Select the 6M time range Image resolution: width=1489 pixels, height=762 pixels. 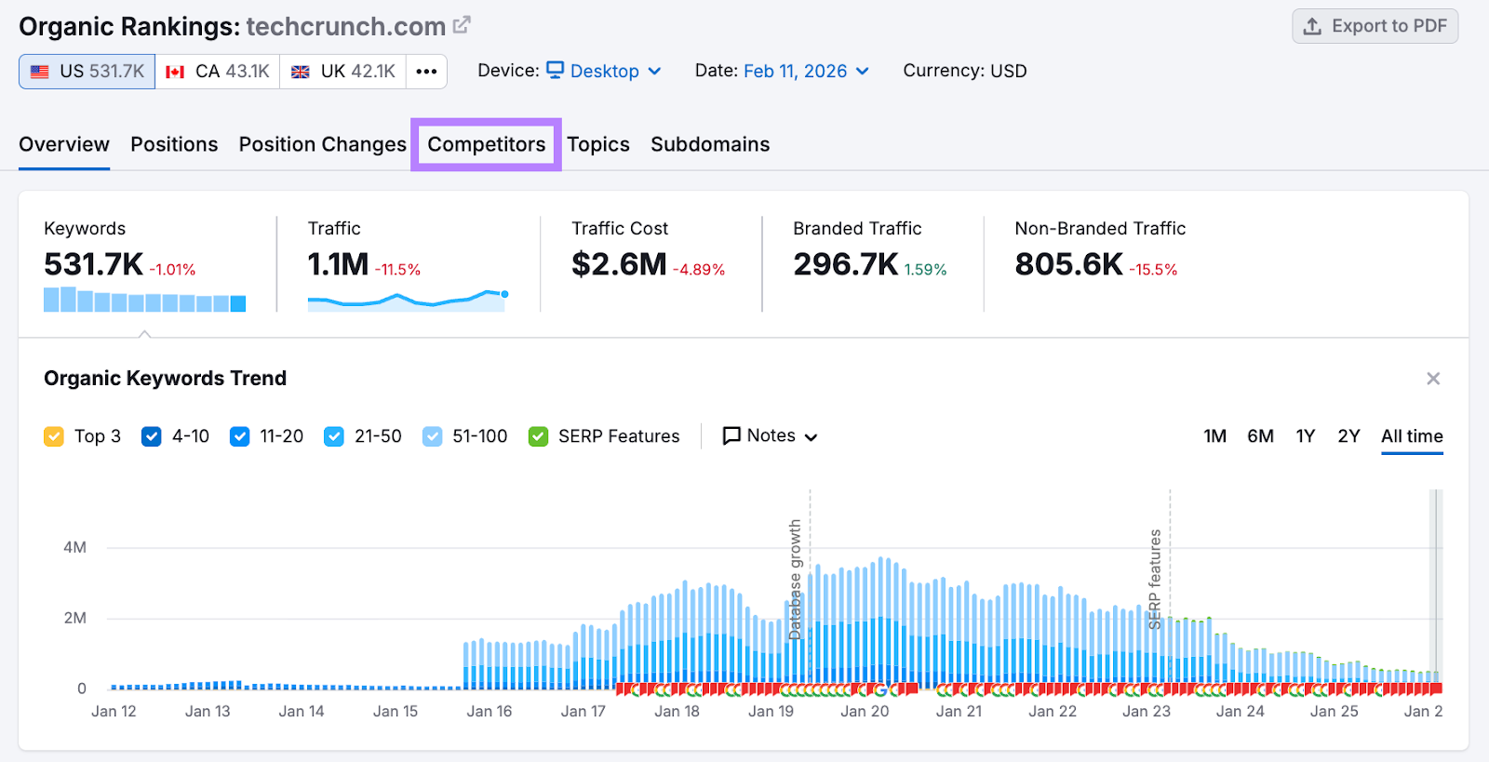[x=1260, y=436]
